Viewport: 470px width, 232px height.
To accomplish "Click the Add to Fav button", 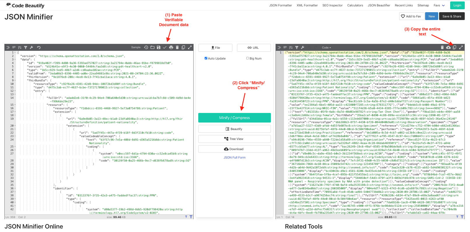I will tap(411, 16).
